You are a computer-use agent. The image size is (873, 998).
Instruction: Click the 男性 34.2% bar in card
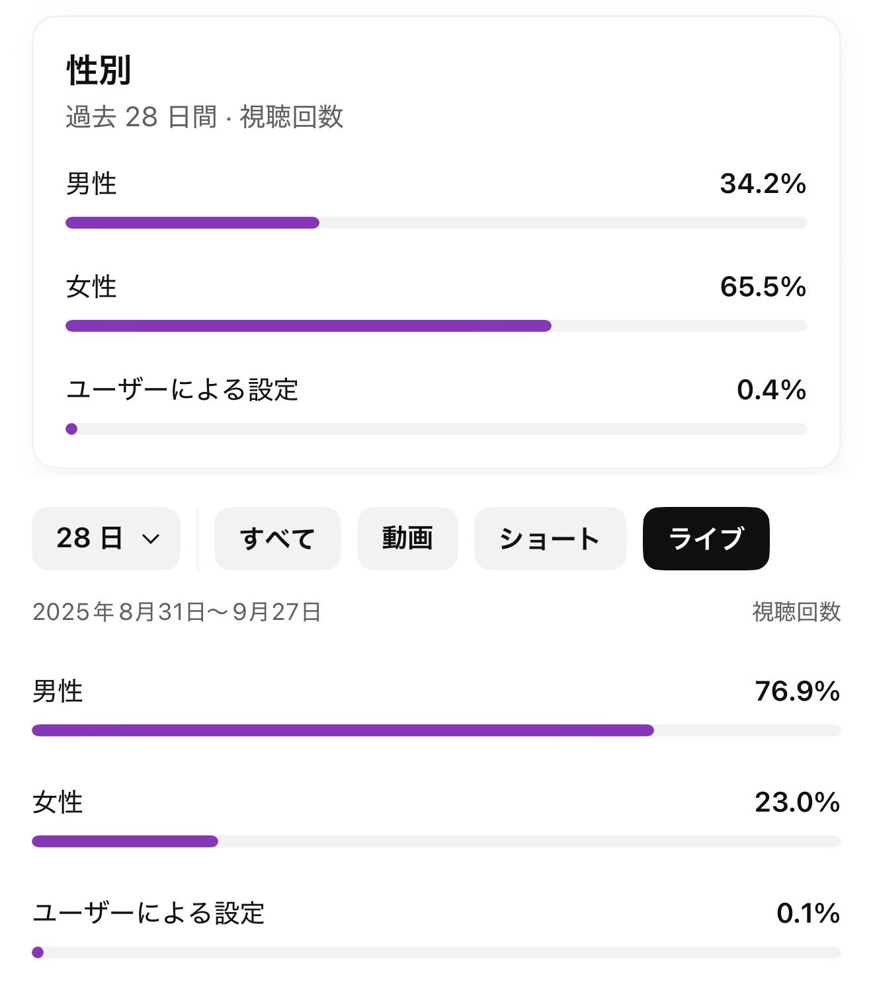click(192, 223)
